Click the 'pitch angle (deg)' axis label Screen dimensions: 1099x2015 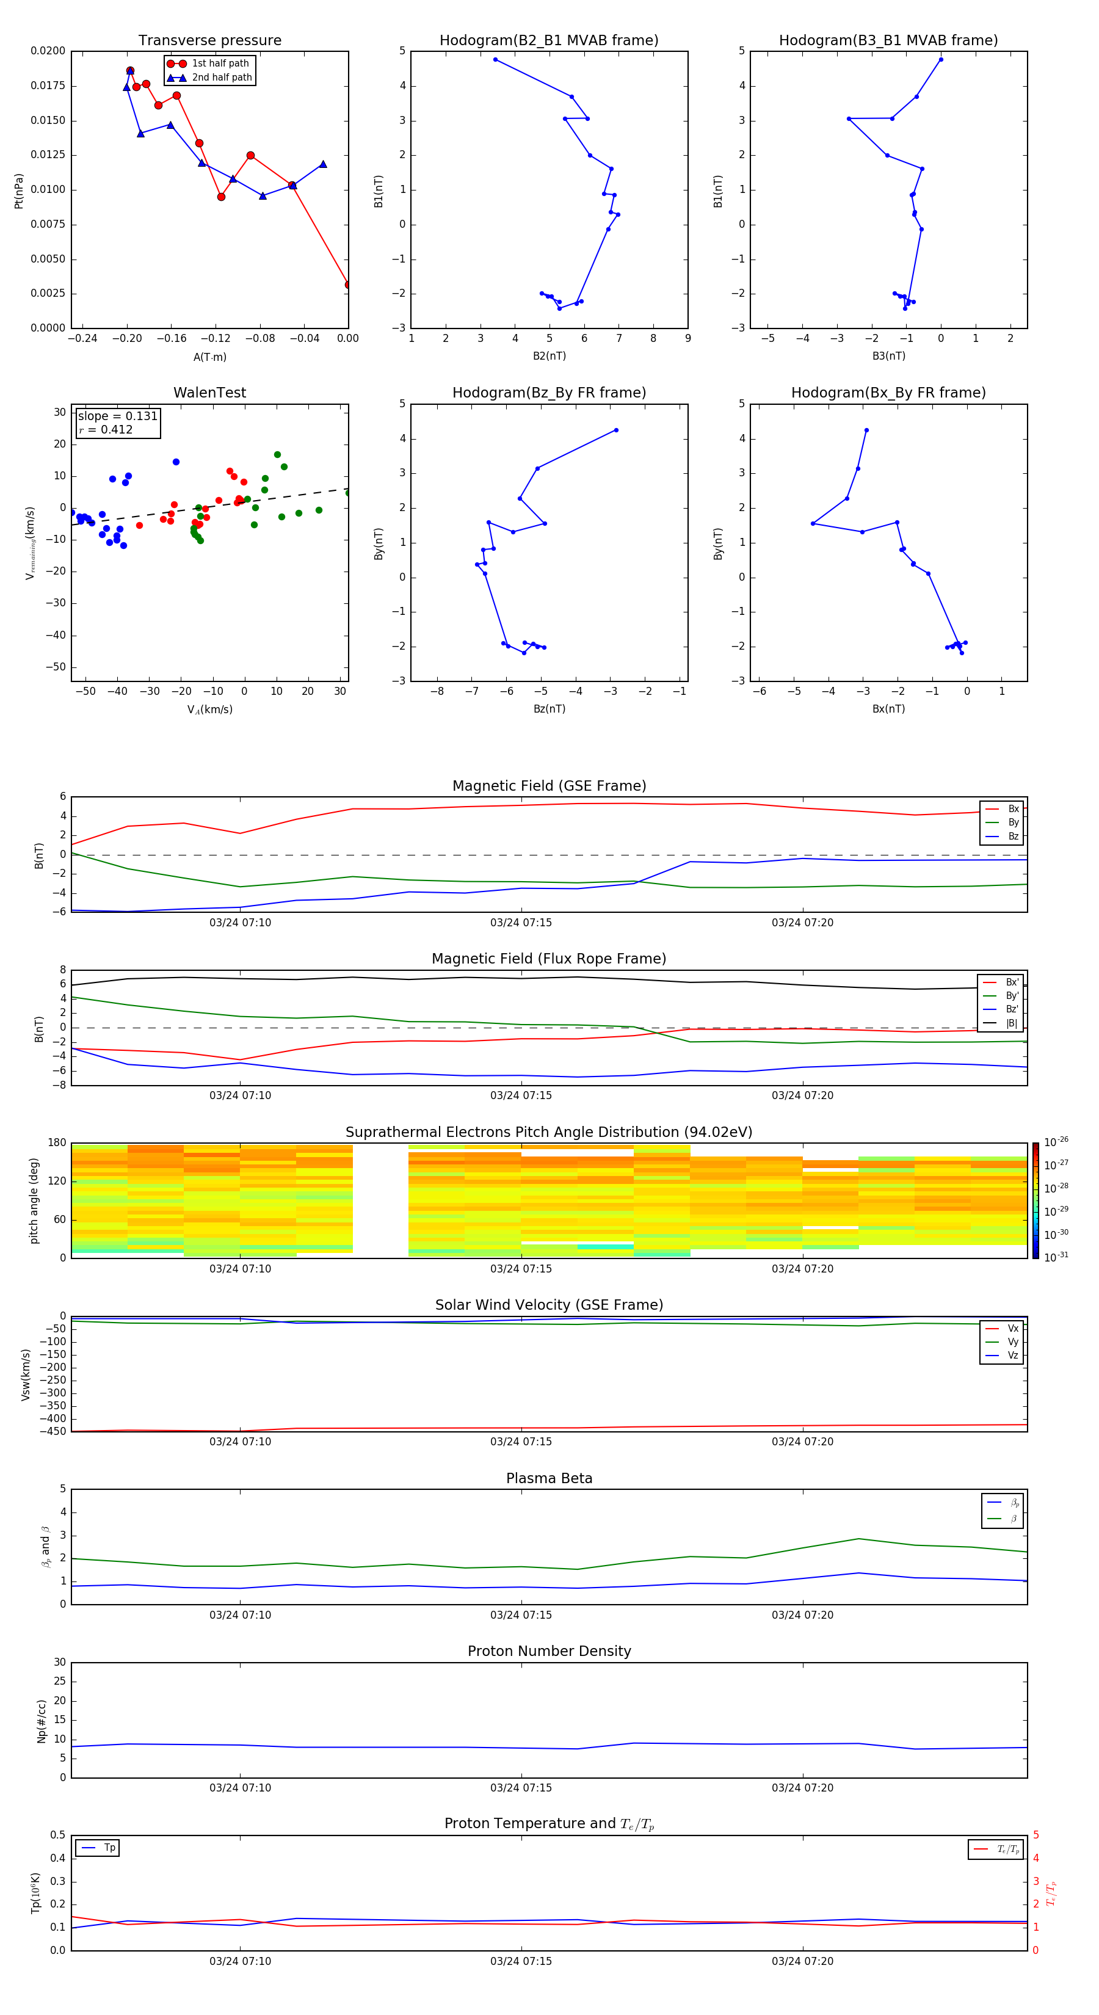(x=34, y=1200)
